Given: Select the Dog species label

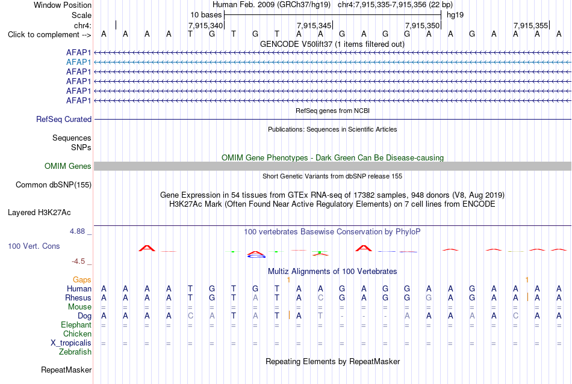Looking at the screenshot, I should pyautogui.click(x=84, y=316).
